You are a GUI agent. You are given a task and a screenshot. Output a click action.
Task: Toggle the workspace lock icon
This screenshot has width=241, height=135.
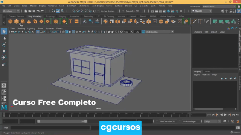[x=239, y=7]
